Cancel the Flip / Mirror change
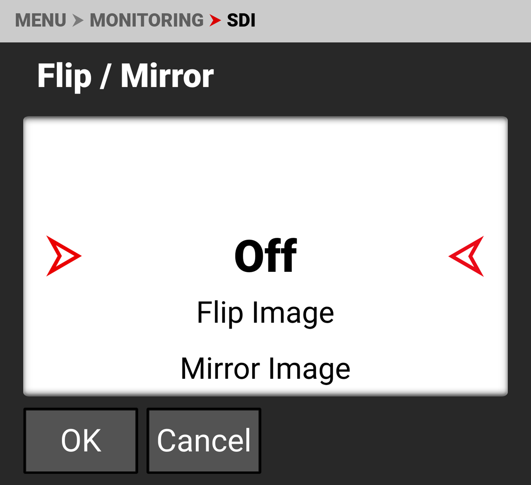This screenshot has height=485, width=531. coord(204,441)
